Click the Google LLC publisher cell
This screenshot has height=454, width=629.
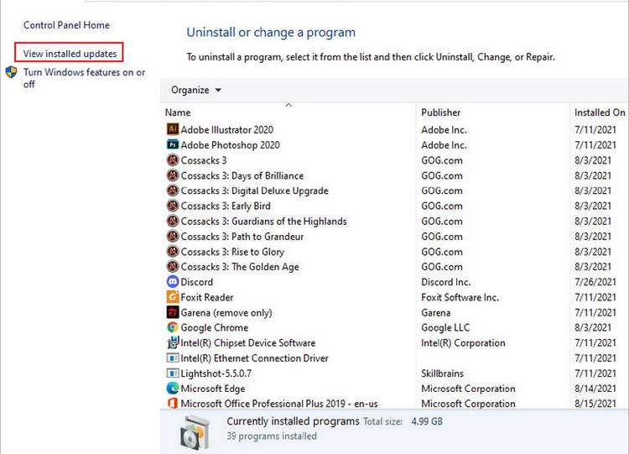[x=444, y=327]
